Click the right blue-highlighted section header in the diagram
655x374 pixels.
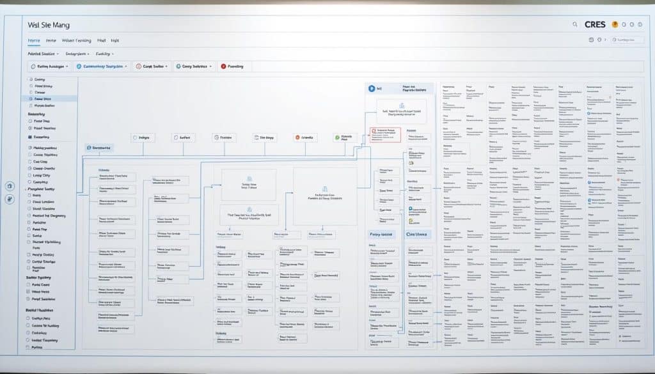[417, 235]
